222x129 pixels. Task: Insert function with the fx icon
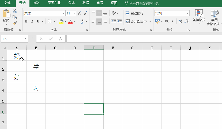pos(61,39)
